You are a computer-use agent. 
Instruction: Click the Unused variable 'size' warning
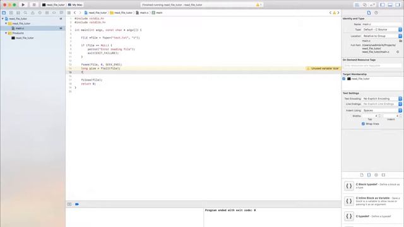323,69
